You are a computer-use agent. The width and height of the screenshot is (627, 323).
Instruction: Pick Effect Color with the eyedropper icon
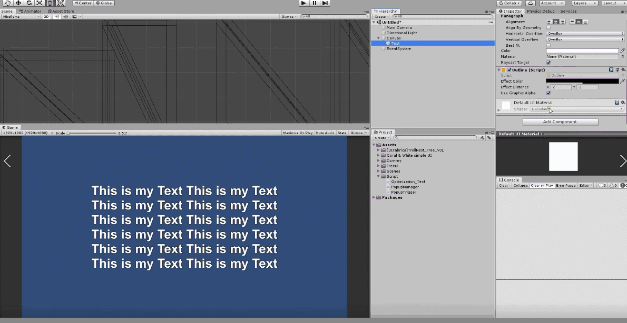coord(622,81)
